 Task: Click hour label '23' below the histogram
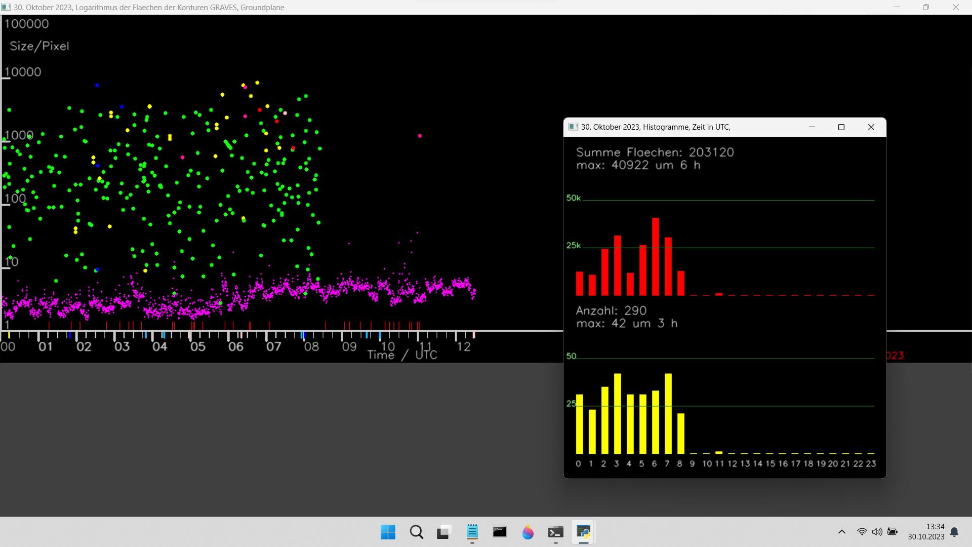tap(871, 463)
